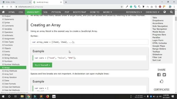Open the HTML tutorial menu item

12,12
